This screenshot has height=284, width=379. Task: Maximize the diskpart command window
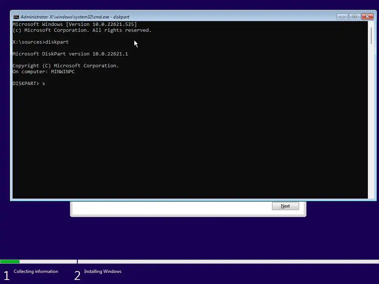[355, 17]
